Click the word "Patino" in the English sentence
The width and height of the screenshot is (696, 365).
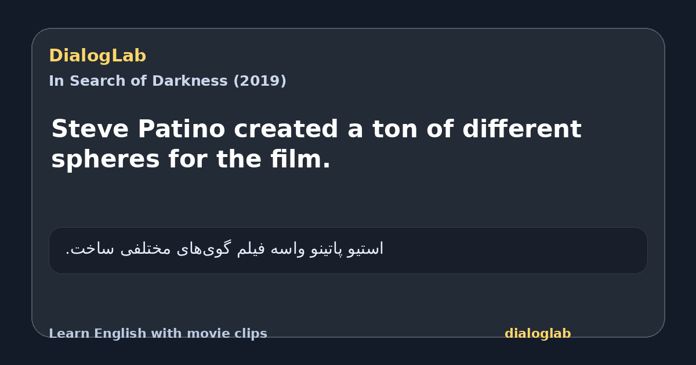182,129
